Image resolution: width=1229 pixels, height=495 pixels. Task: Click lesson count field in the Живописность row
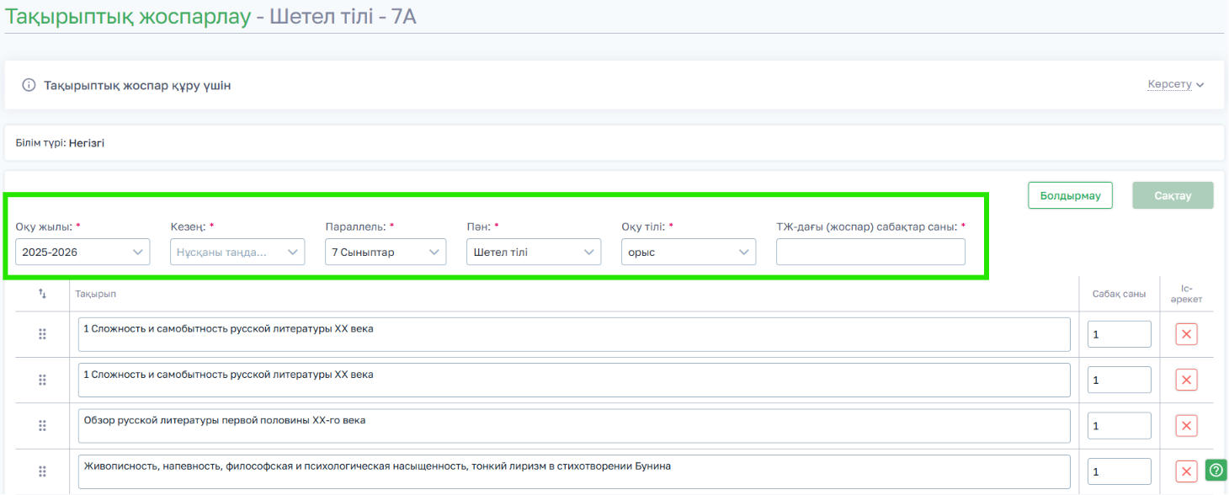(1120, 471)
